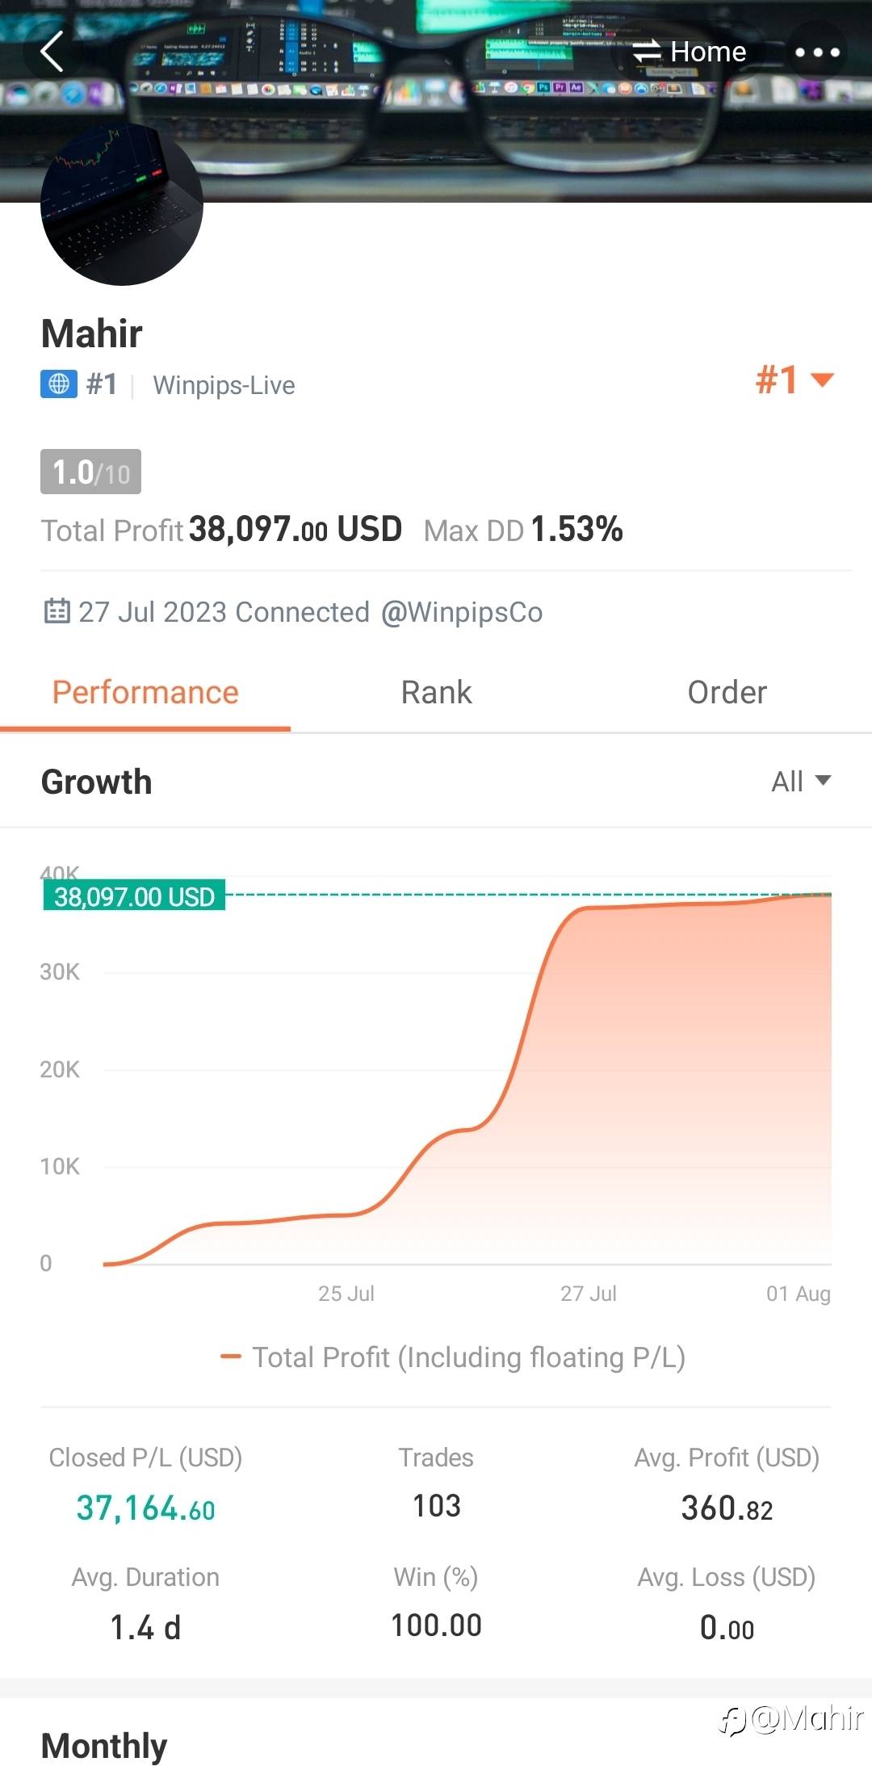Tap the green 38,097.00 USD chart label
872x1766 pixels.
click(x=134, y=896)
